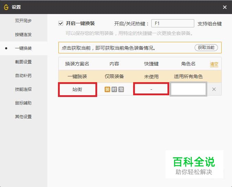The height and width of the screenshot is (187, 232).
Task: Open 技能连招 settings
Action: [x=23, y=89]
